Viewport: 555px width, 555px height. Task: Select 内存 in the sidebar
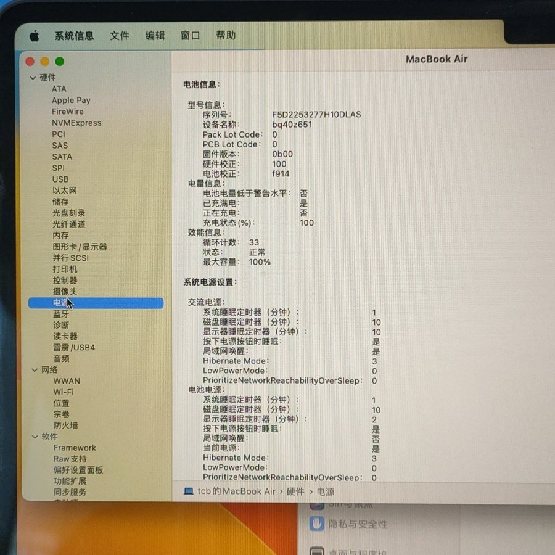pos(60,236)
